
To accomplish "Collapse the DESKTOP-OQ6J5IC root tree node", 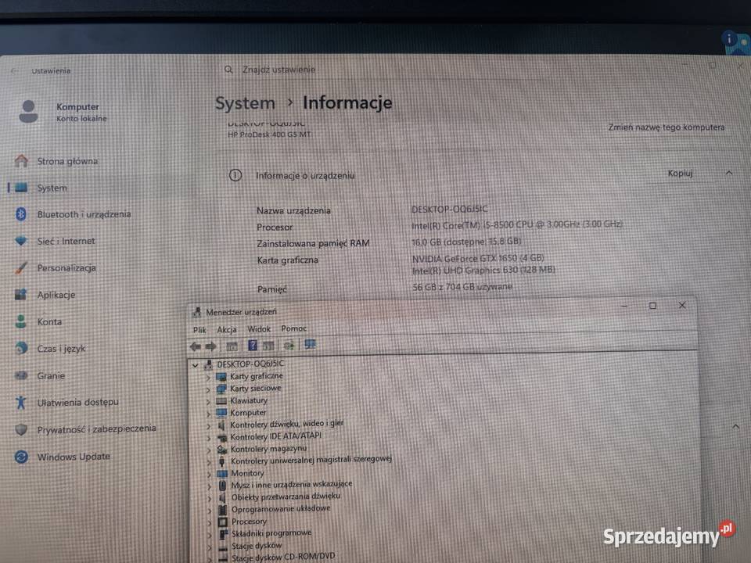I will (x=195, y=365).
